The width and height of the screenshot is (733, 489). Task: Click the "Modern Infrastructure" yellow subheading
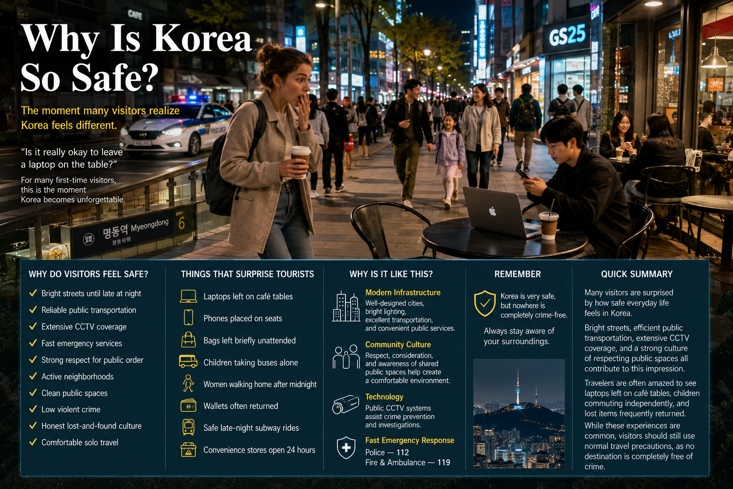point(403,292)
